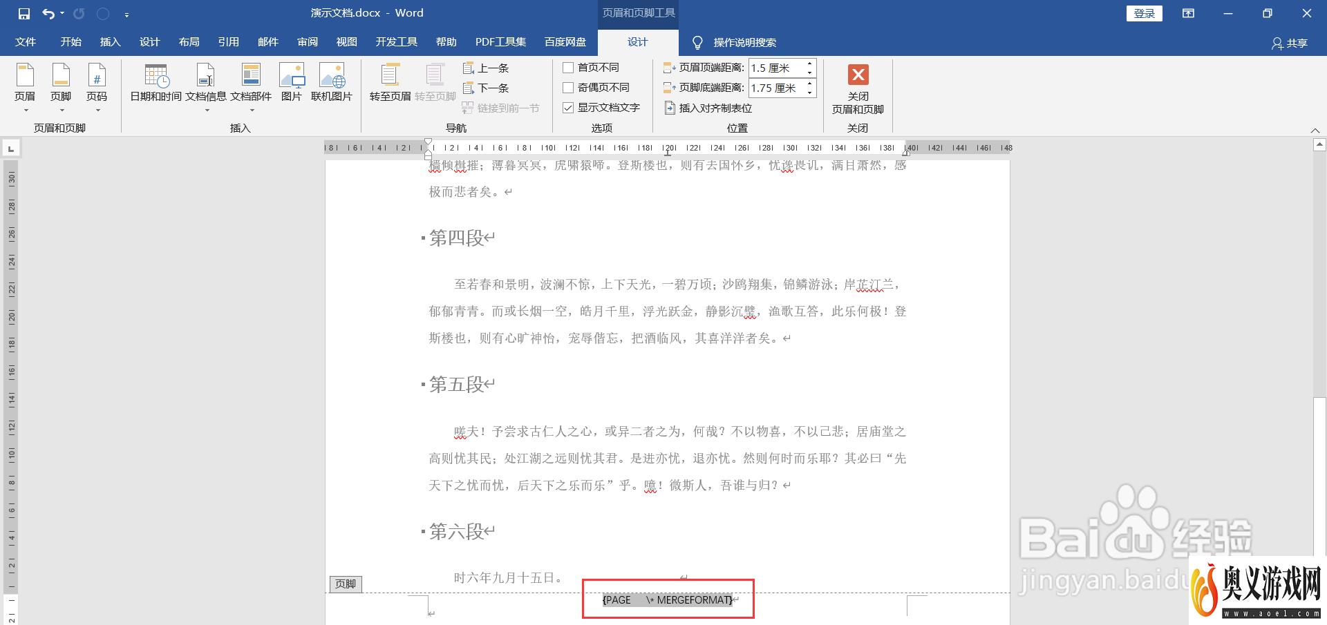This screenshot has height=625, width=1327.
Task: Click the 页脚 footer label tag
Action: 346,584
